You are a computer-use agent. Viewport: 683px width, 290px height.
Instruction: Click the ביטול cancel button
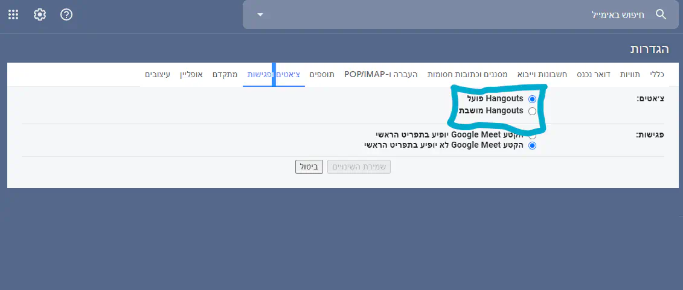[x=309, y=166]
